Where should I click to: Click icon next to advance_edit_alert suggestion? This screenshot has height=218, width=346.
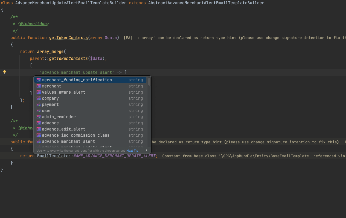point(39,129)
